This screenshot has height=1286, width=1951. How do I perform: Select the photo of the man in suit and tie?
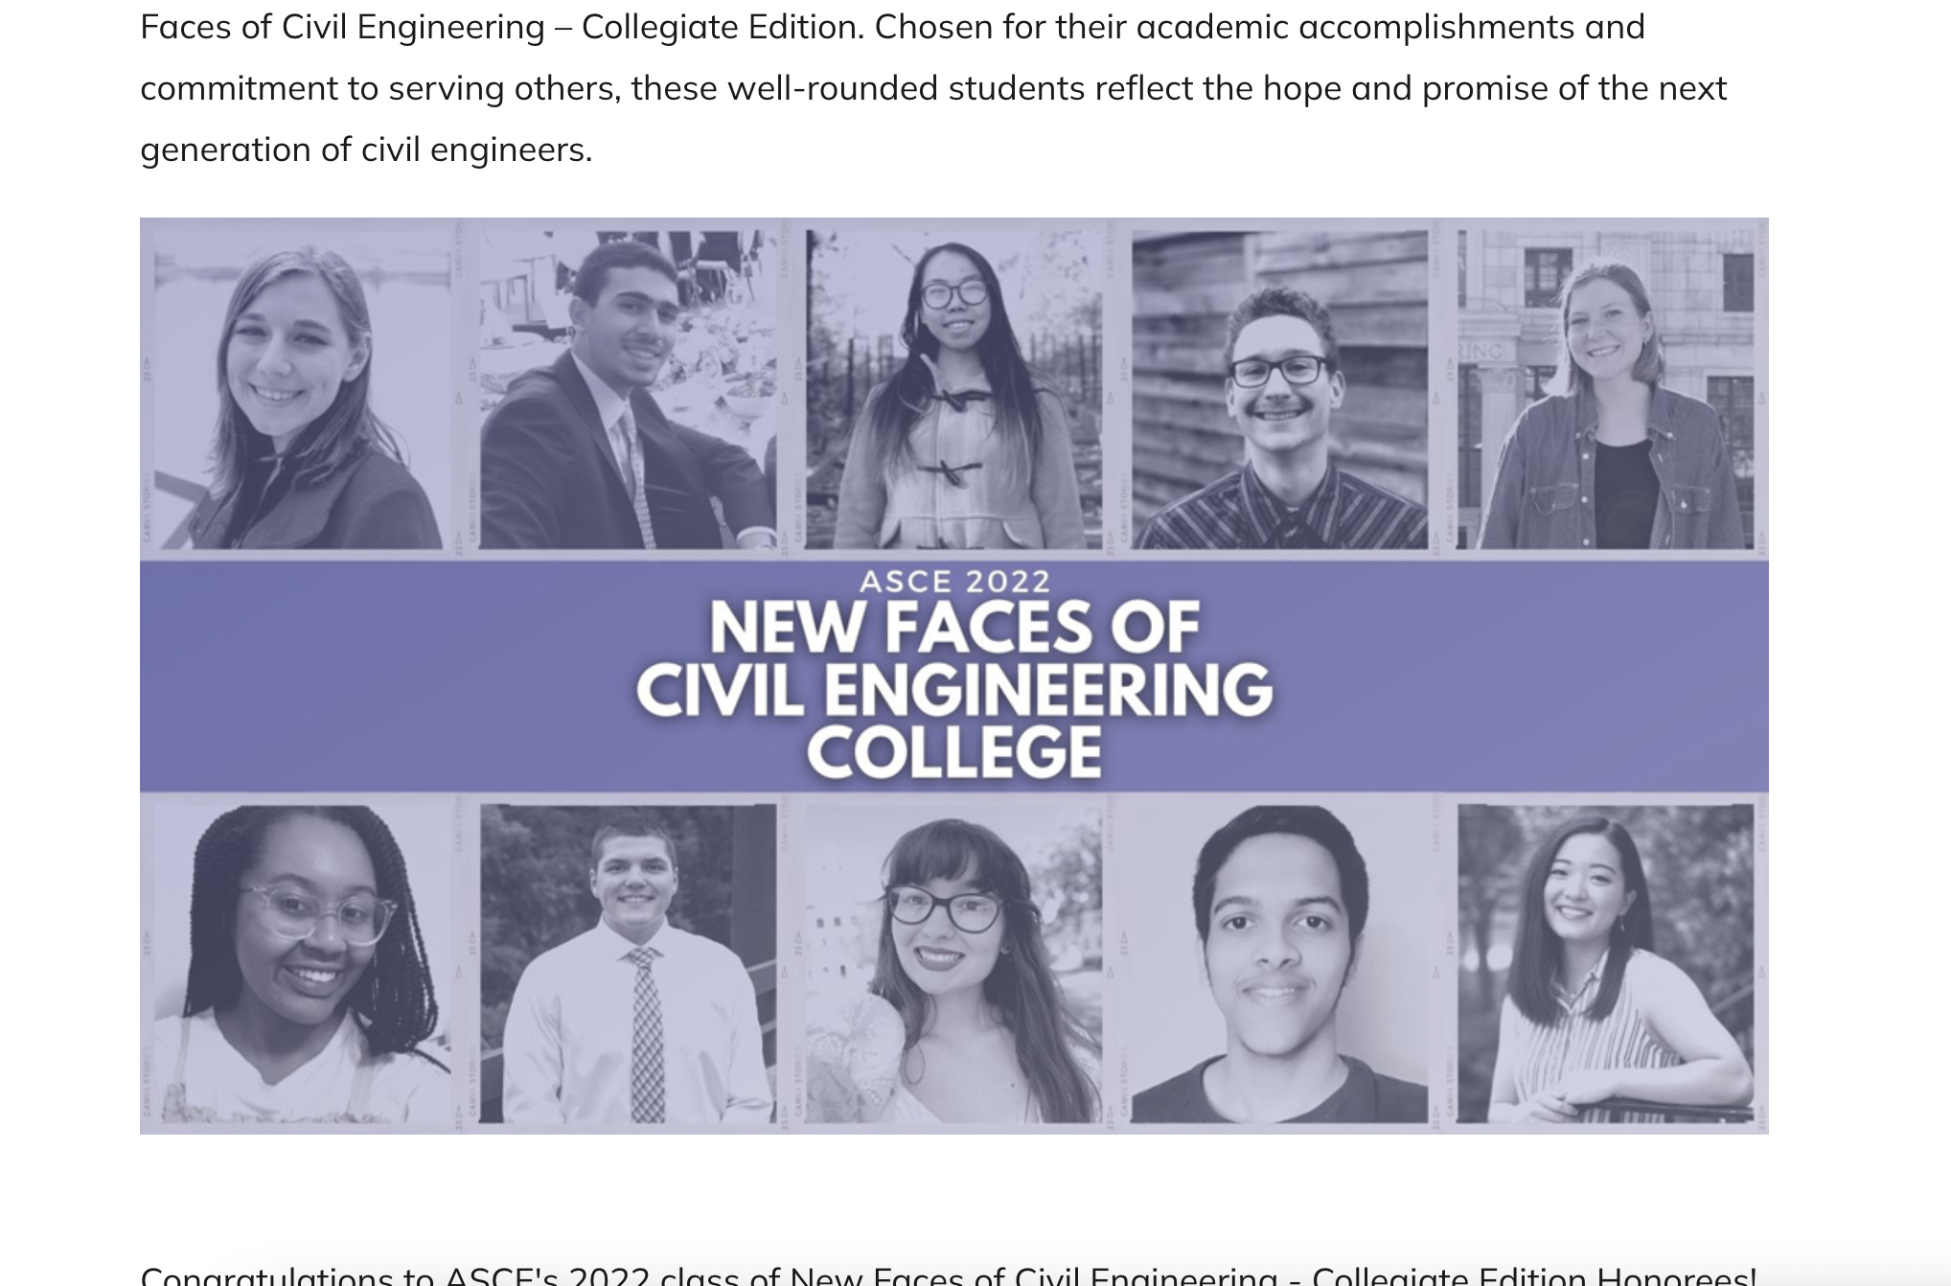pyautogui.click(x=628, y=389)
